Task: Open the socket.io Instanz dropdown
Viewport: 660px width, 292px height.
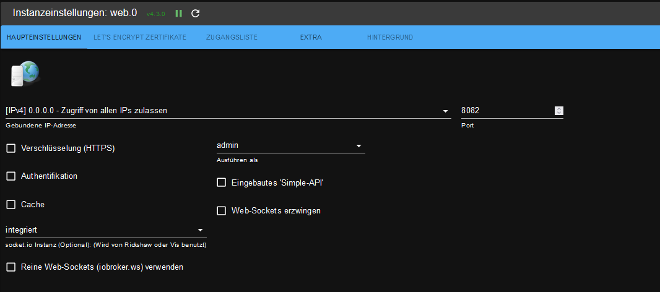Action: click(105, 230)
